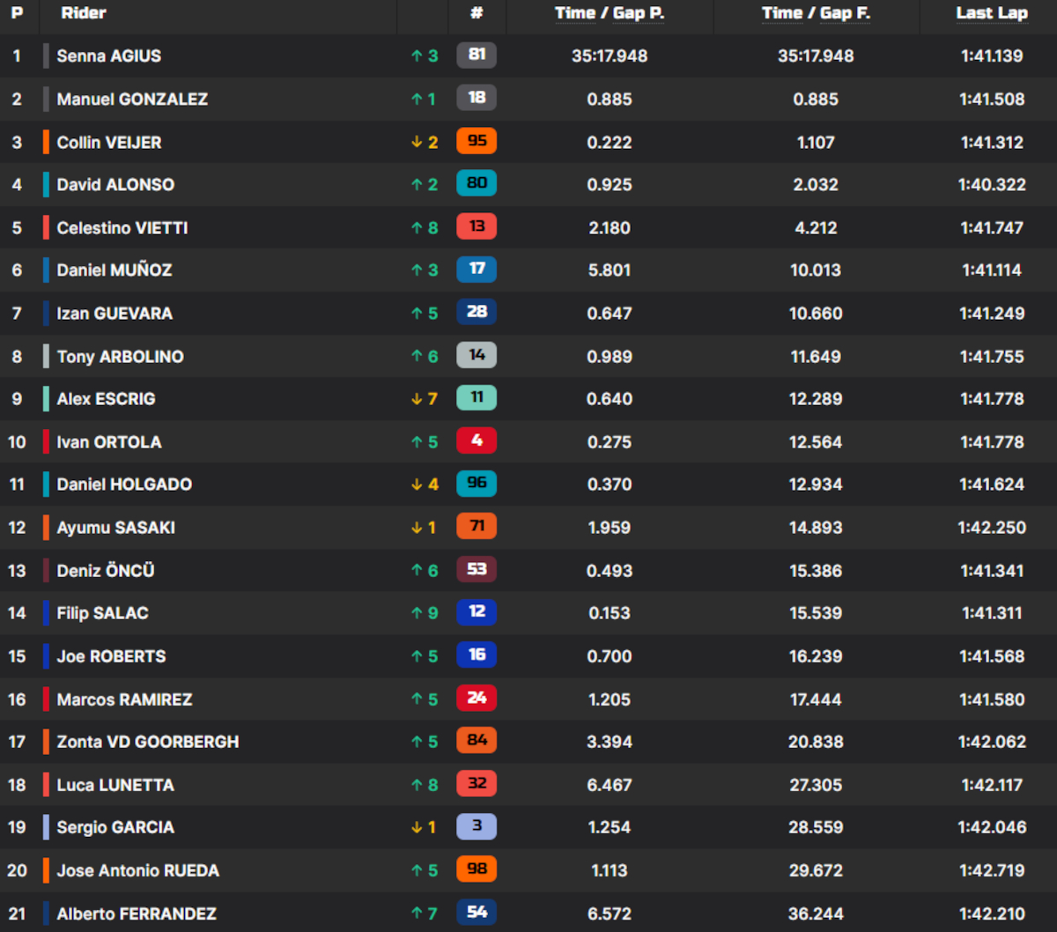Click Time / Gap F. column header
The width and height of the screenshot is (1057, 932).
click(816, 13)
